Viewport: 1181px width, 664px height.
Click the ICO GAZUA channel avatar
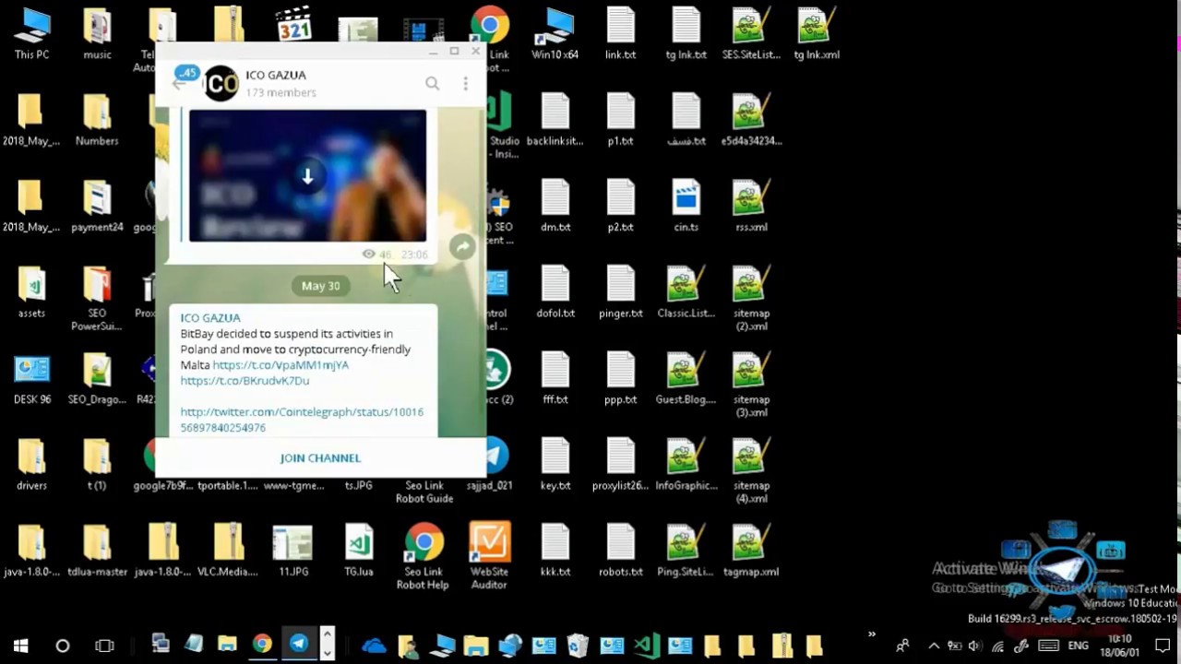[221, 84]
